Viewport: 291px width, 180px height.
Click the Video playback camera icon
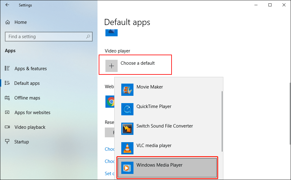(7, 127)
